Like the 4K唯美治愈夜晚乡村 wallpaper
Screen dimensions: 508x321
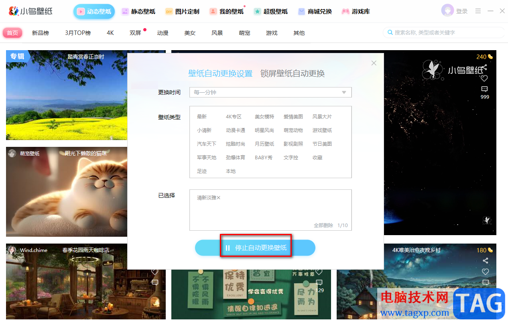[485, 272]
